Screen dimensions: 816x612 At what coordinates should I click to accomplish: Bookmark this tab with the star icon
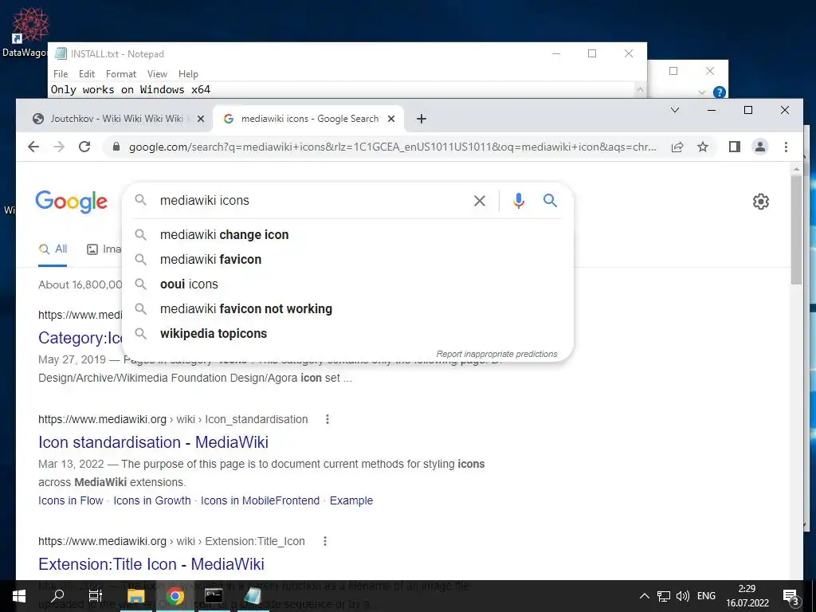point(703,147)
